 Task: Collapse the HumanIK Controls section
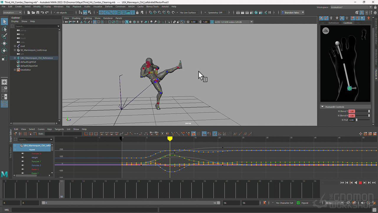click(322, 107)
